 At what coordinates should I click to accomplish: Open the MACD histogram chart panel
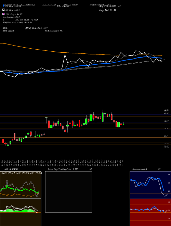tap(21, 212)
